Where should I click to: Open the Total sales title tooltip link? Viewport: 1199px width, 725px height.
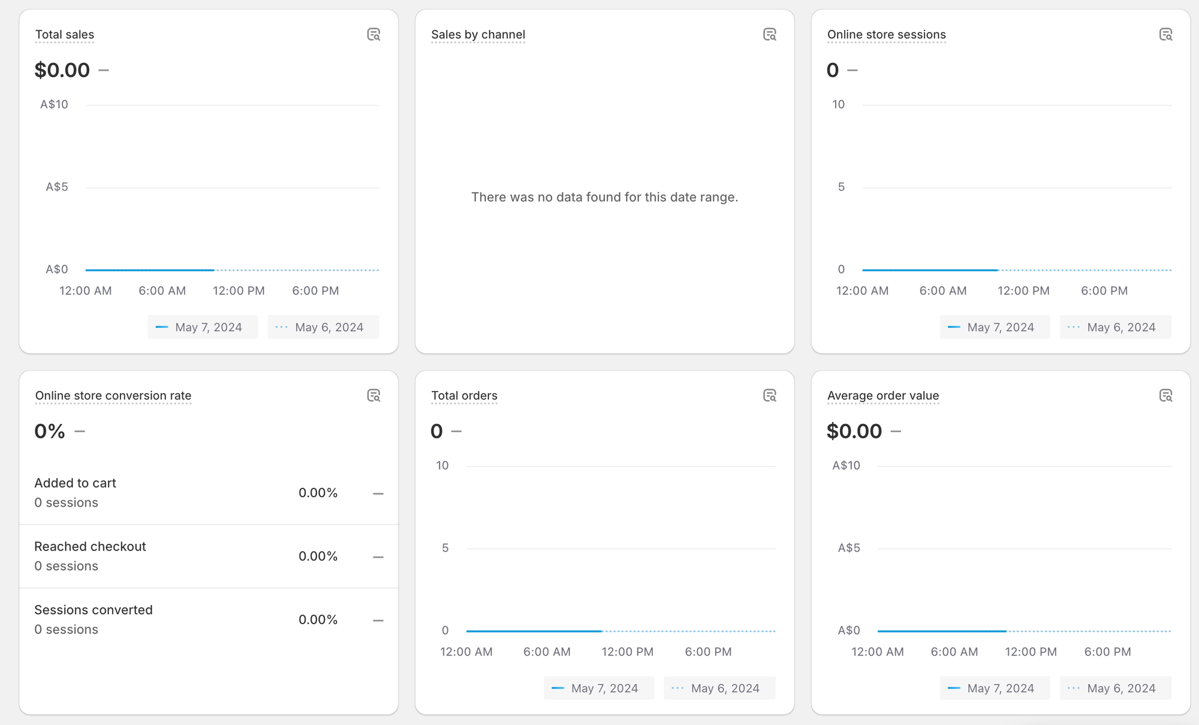[x=64, y=35]
